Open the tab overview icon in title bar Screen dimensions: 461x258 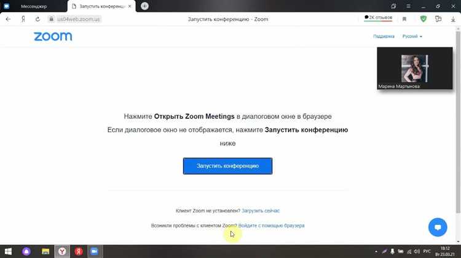pos(393,6)
